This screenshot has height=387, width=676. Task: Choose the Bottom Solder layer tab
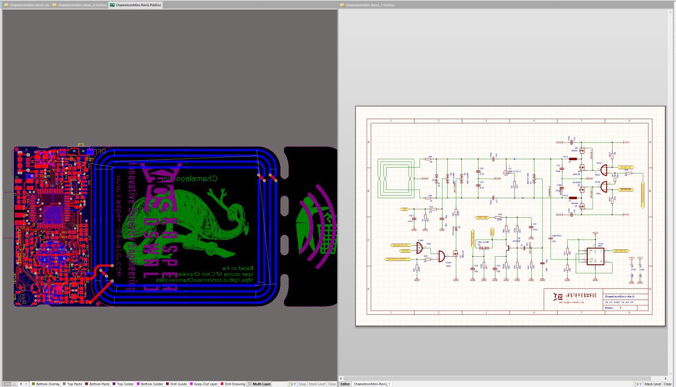click(x=149, y=384)
